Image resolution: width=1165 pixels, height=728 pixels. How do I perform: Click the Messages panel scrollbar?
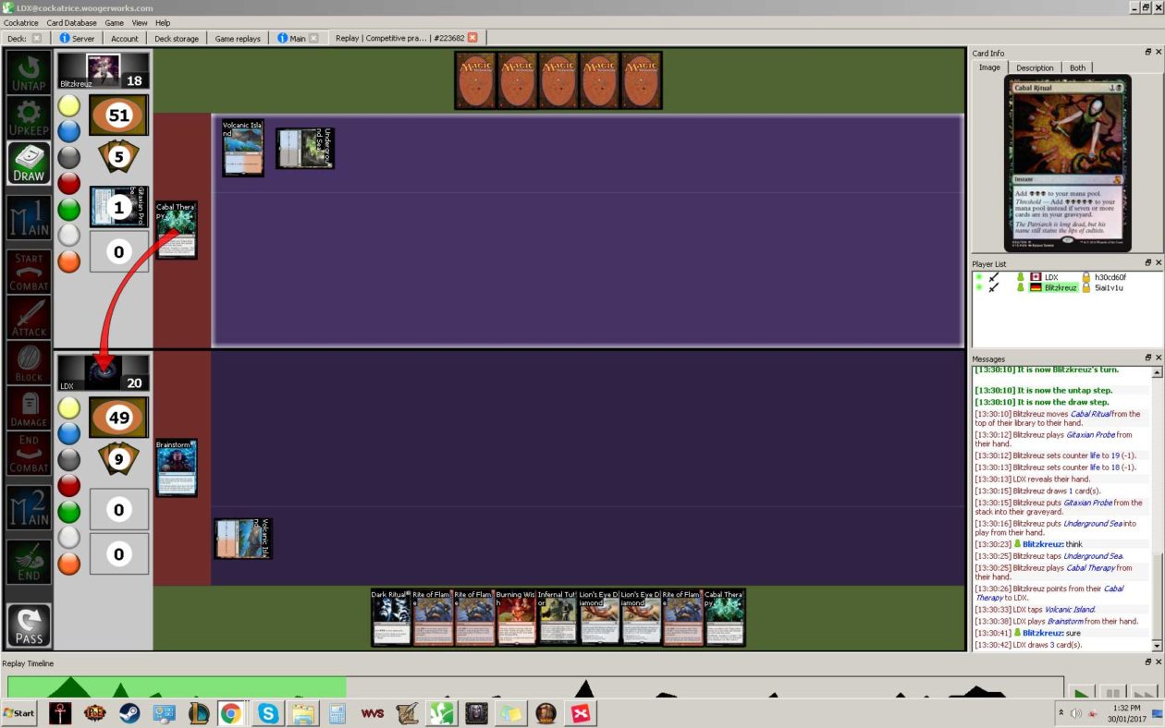1157,508
